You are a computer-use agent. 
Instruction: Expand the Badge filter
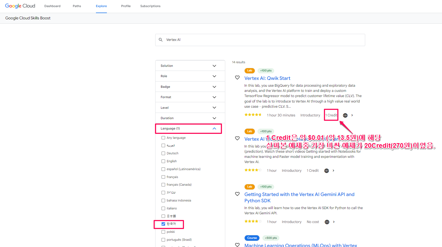pyautogui.click(x=190, y=87)
